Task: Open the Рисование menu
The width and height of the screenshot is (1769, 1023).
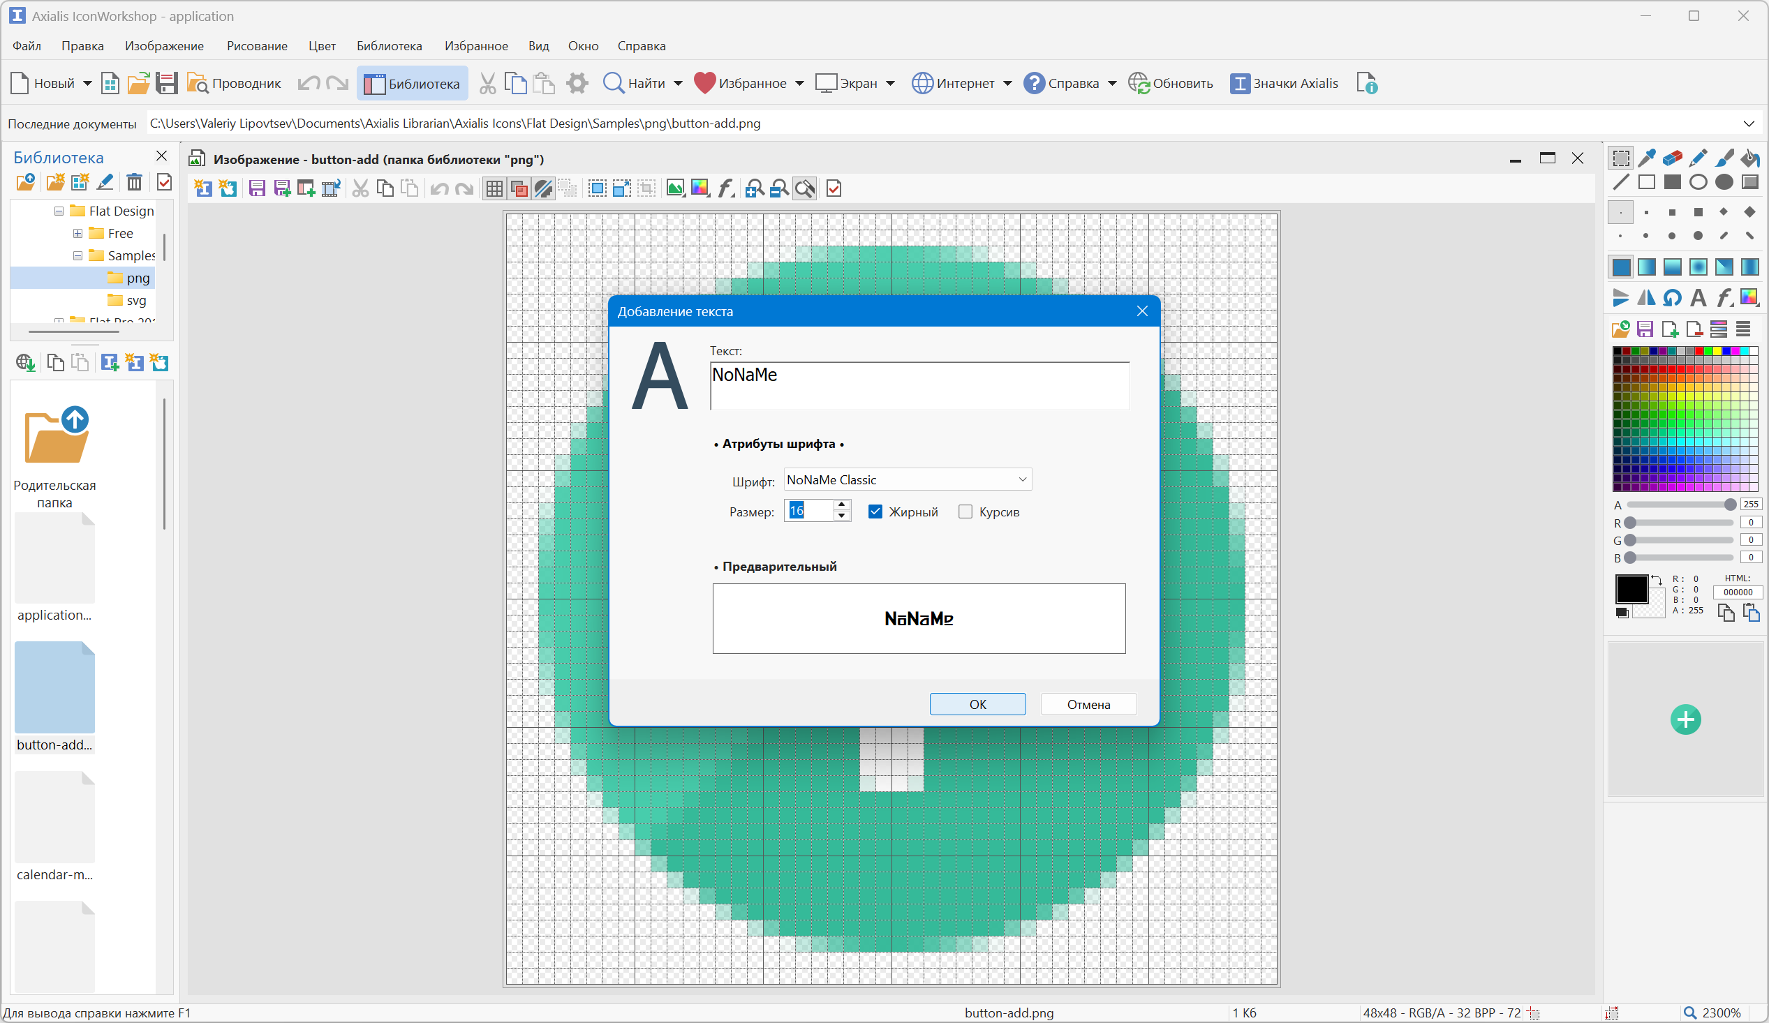Action: [x=256, y=45]
